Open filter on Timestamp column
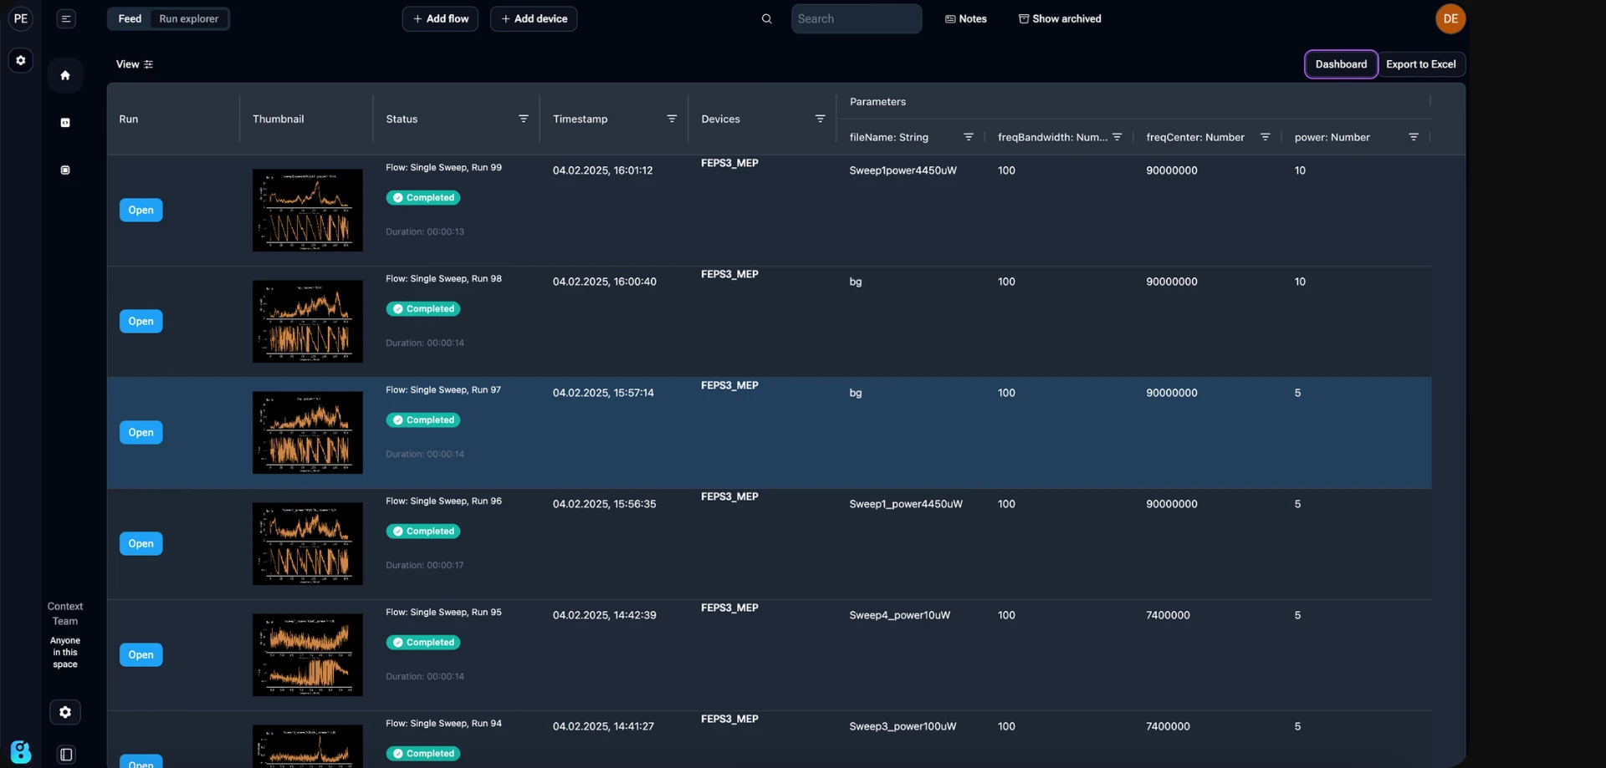The height and width of the screenshot is (768, 1606). pos(672,119)
